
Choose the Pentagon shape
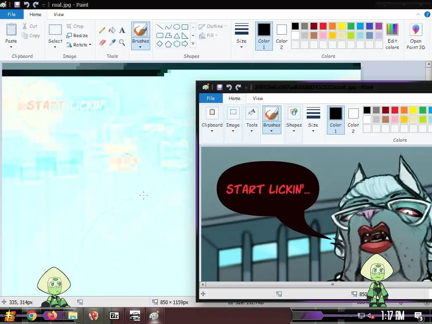click(x=168, y=44)
